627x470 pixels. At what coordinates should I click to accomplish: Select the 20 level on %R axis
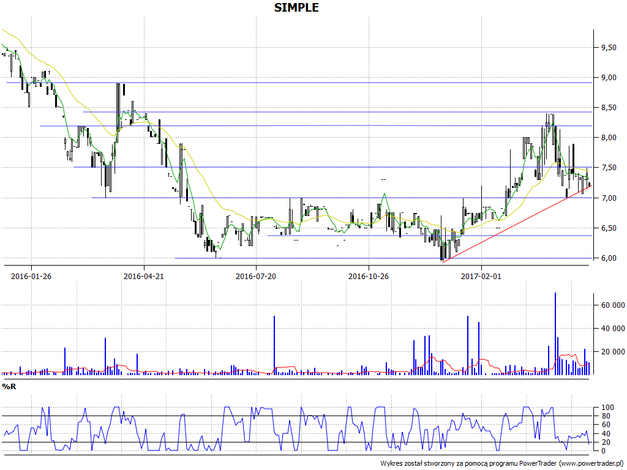pyautogui.click(x=606, y=442)
